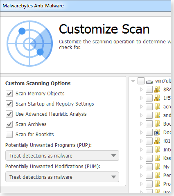Image resolution: width=174 pixels, height=196 pixels.
Task: Tick the and folder checkbox
Action: (149, 115)
